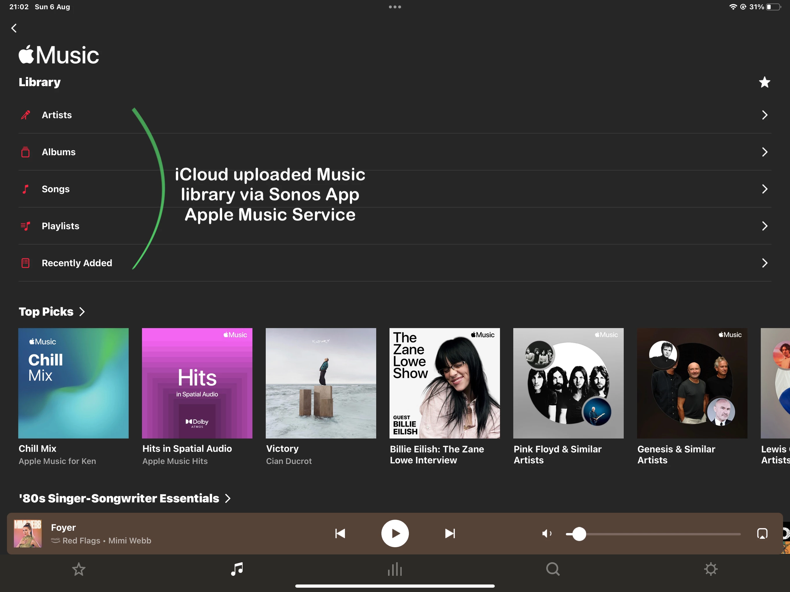This screenshot has width=790, height=592.
Task: Open the Rooms bars tab
Action: tap(395, 569)
